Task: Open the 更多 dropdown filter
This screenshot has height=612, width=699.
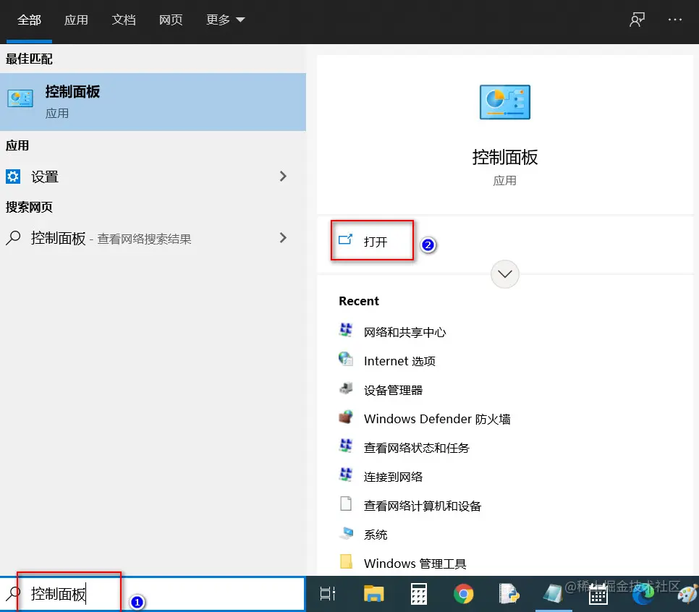Action: (225, 20)
